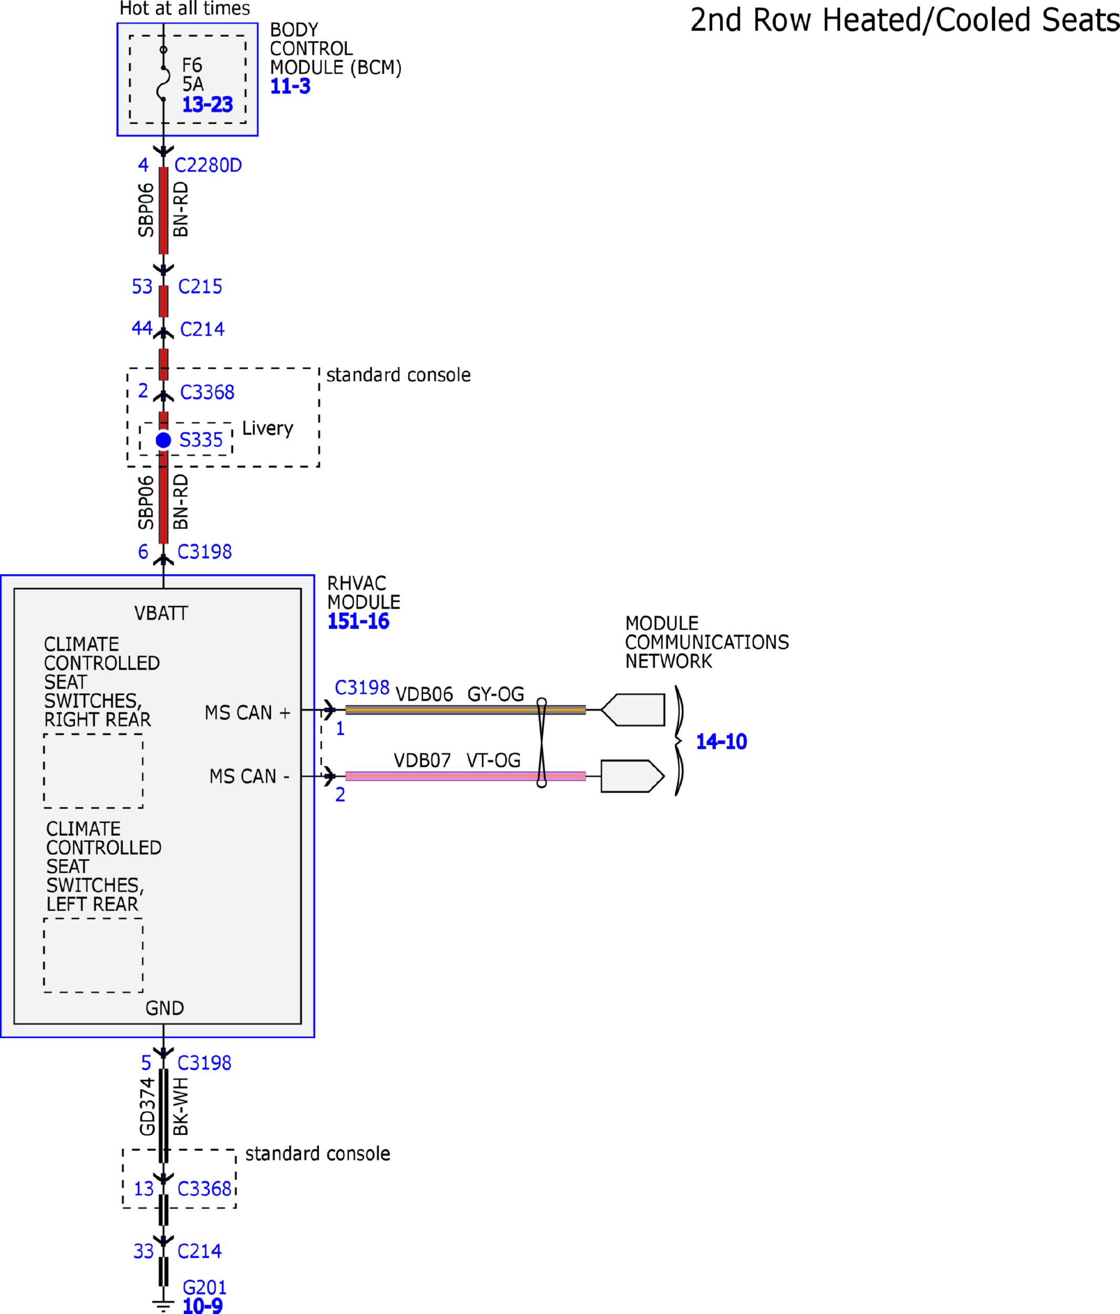
Task: Click the F6 fuse symbol
Action: tap(164, 75)
